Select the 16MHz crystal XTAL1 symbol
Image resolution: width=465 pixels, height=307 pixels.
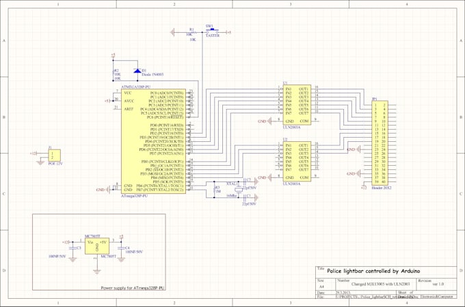pos(239,190)
